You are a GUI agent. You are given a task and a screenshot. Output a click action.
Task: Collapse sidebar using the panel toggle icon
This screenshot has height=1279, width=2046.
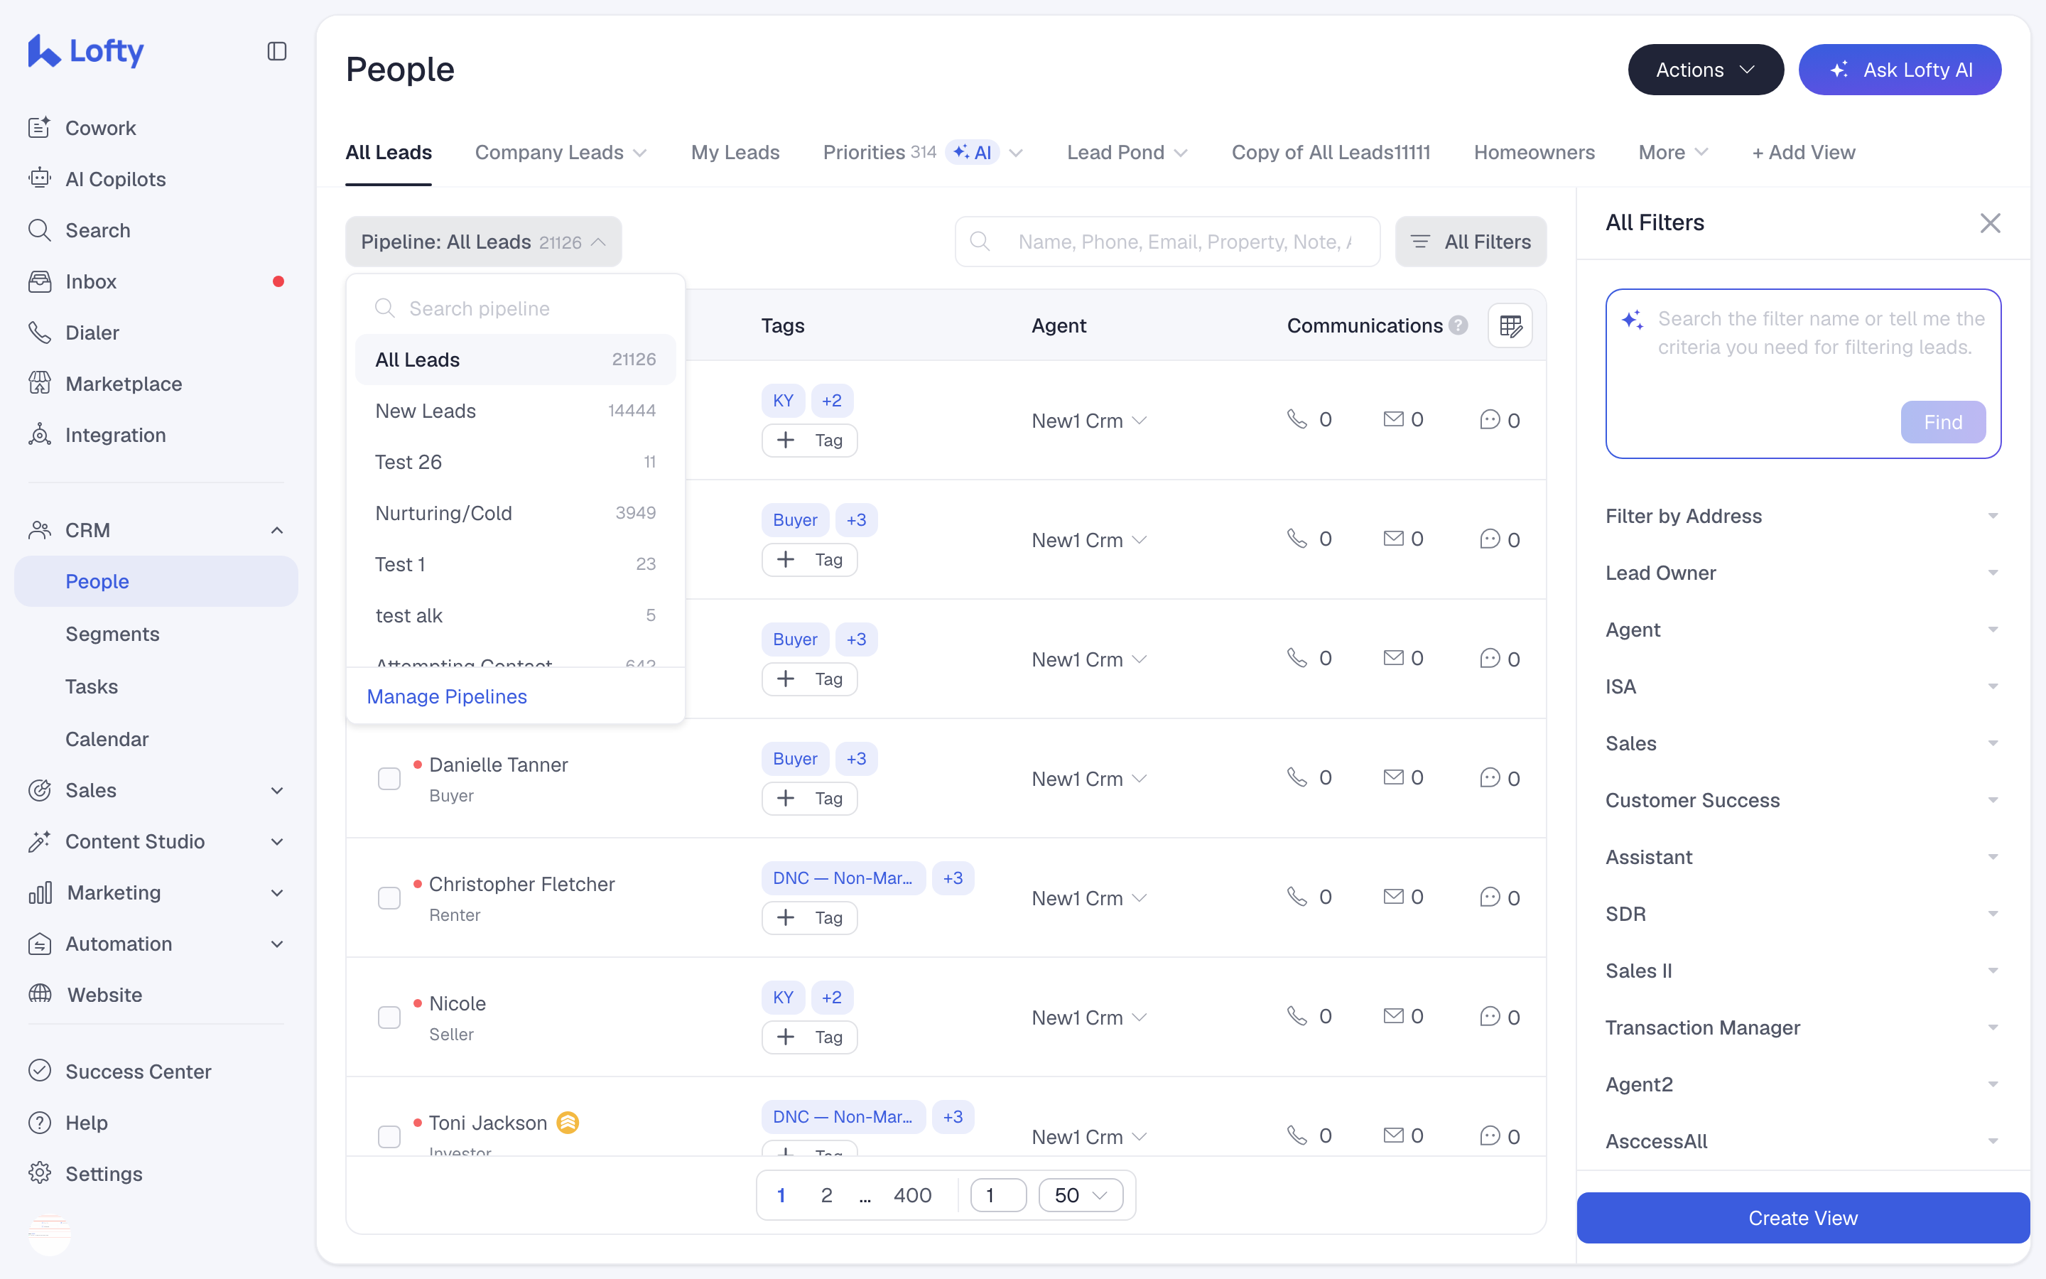click(276, 52)
